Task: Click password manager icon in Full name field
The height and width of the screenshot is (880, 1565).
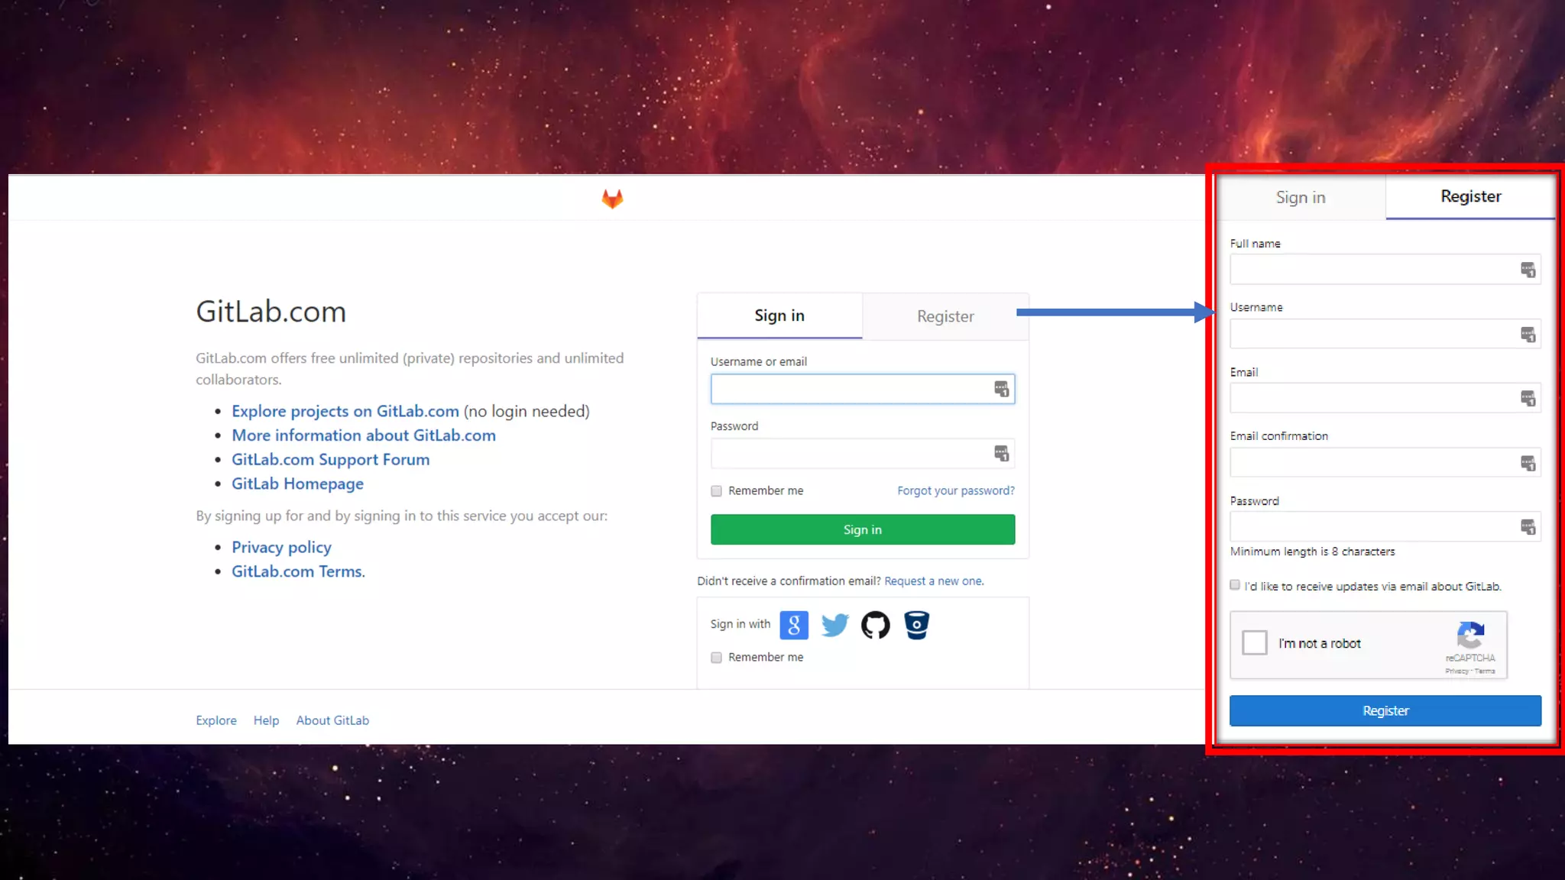Action: [1528, 270]
